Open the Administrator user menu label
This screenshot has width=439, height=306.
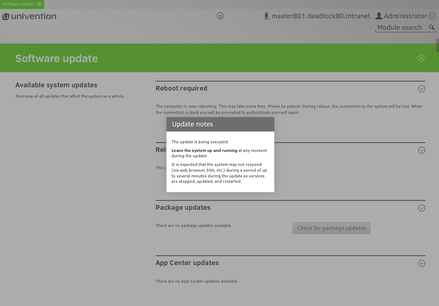pos(405,16)
